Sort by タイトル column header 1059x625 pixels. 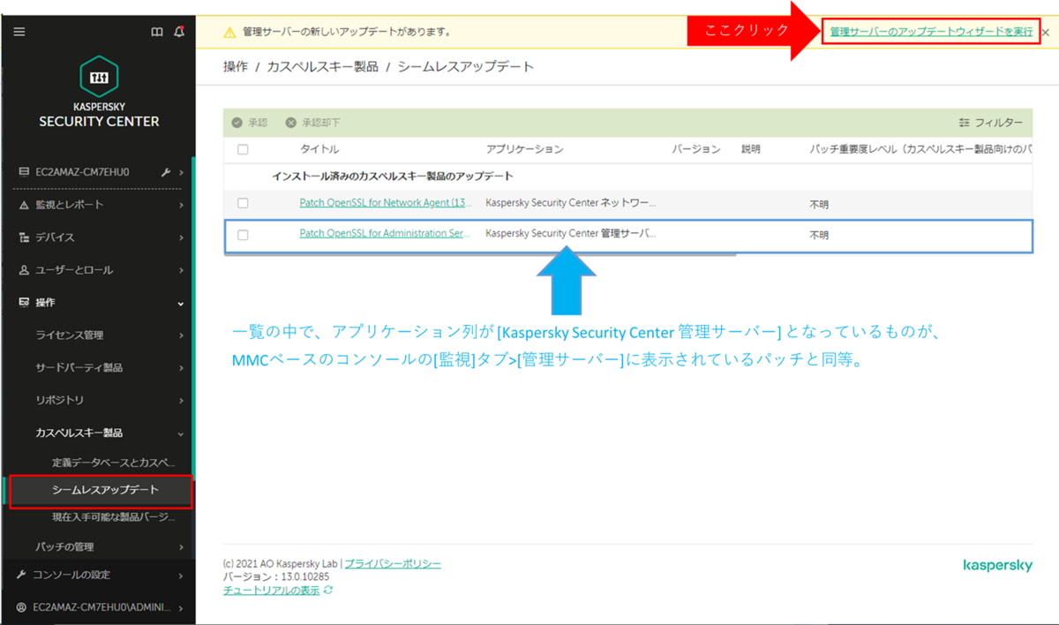319,149
